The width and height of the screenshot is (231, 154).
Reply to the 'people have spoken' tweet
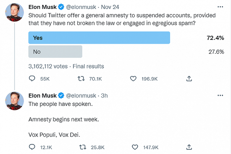tap(32, 147)
